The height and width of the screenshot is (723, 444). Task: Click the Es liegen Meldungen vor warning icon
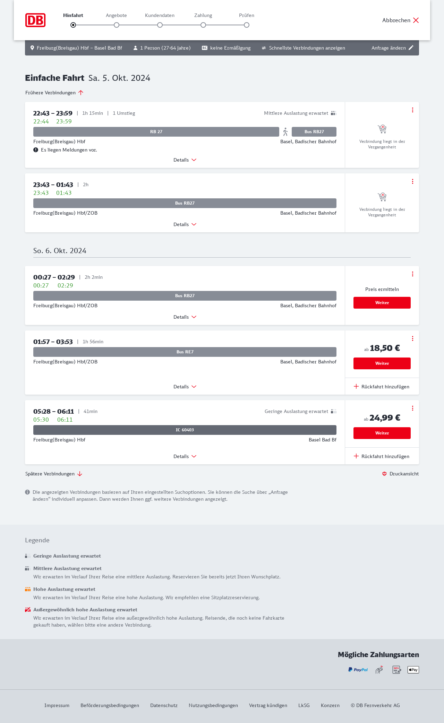tap(36, 150)
